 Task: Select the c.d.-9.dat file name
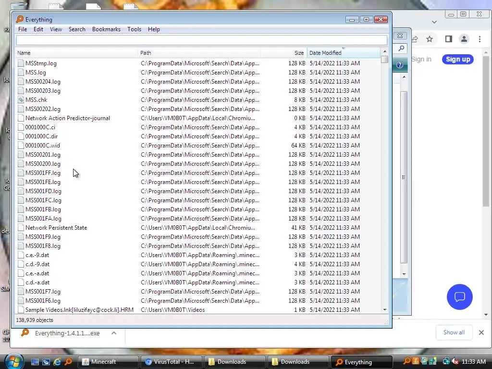37,264
